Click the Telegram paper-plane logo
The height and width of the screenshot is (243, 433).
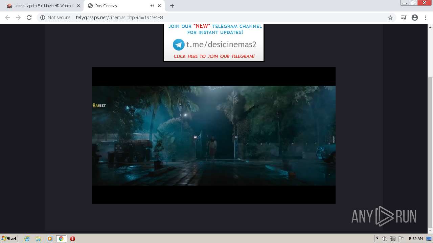tap(179, 45)
